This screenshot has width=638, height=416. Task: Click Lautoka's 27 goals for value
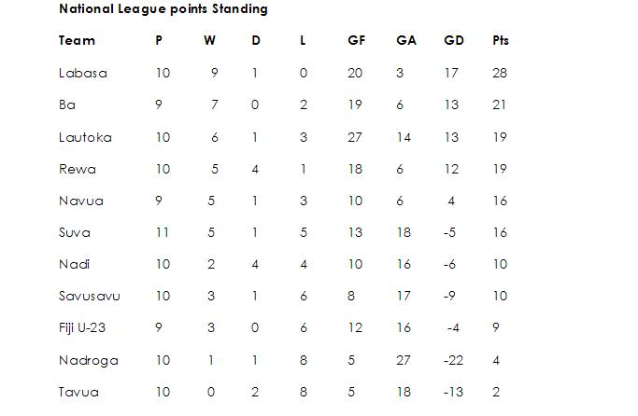coord(355,137)
